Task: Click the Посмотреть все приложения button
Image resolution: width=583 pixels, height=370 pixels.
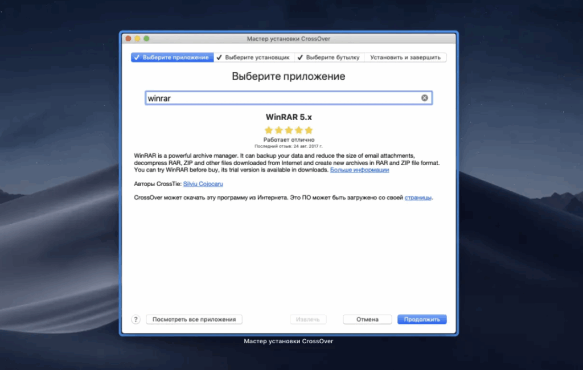Action: tap(194, 319)
